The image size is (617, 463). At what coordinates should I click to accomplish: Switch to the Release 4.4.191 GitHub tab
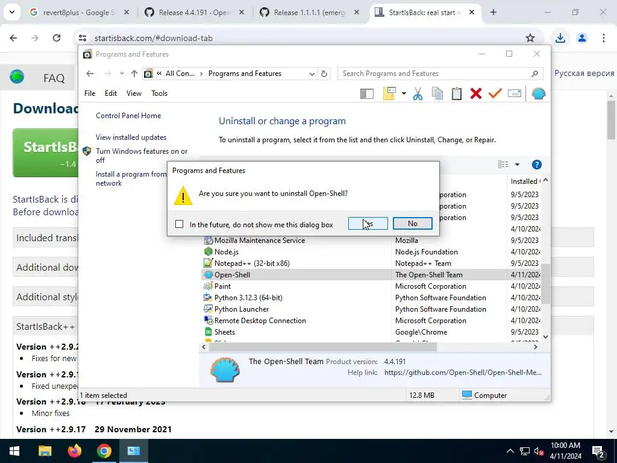coord(195,13)
